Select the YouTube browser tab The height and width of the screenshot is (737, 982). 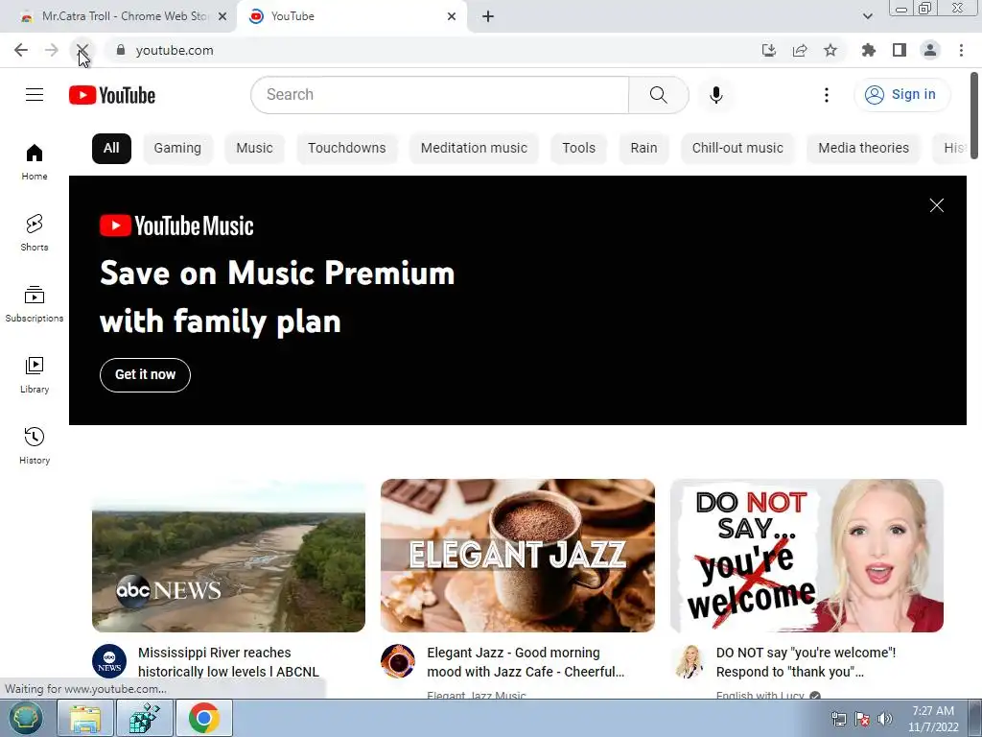(352, 16)
